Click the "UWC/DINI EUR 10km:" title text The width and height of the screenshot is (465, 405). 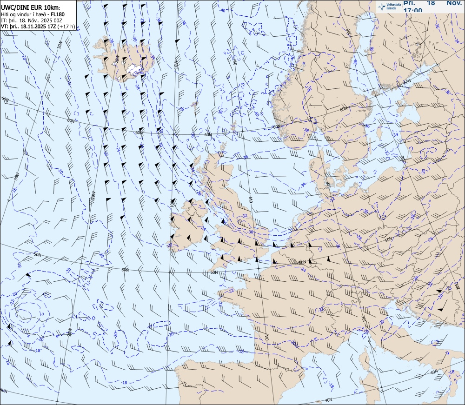click(30, 8)
